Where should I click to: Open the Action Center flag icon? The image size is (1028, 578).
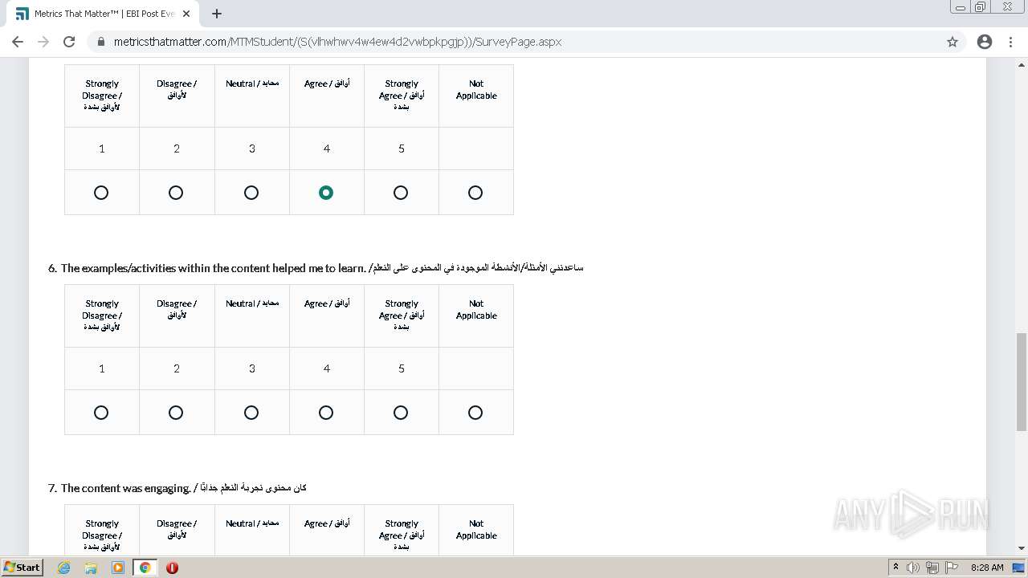point(952,568)
